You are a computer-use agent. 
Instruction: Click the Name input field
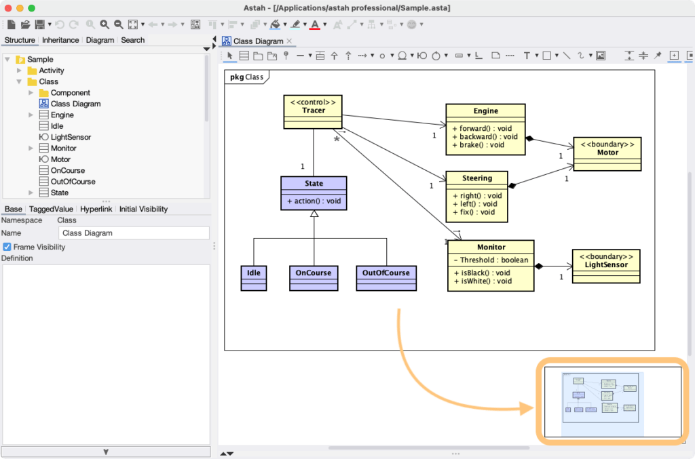pos(134,233)
